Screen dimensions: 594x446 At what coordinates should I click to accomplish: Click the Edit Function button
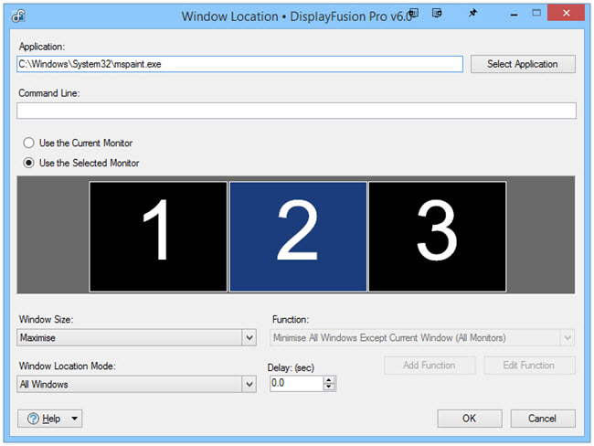click(529, 366)
